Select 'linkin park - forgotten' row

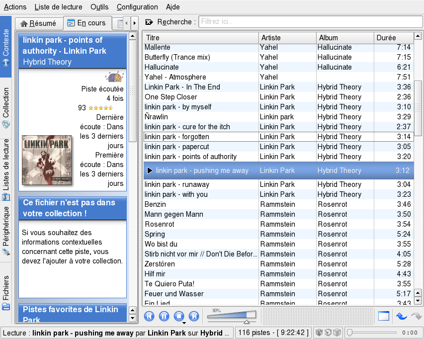pyautogui.click(x=278, y=137)
